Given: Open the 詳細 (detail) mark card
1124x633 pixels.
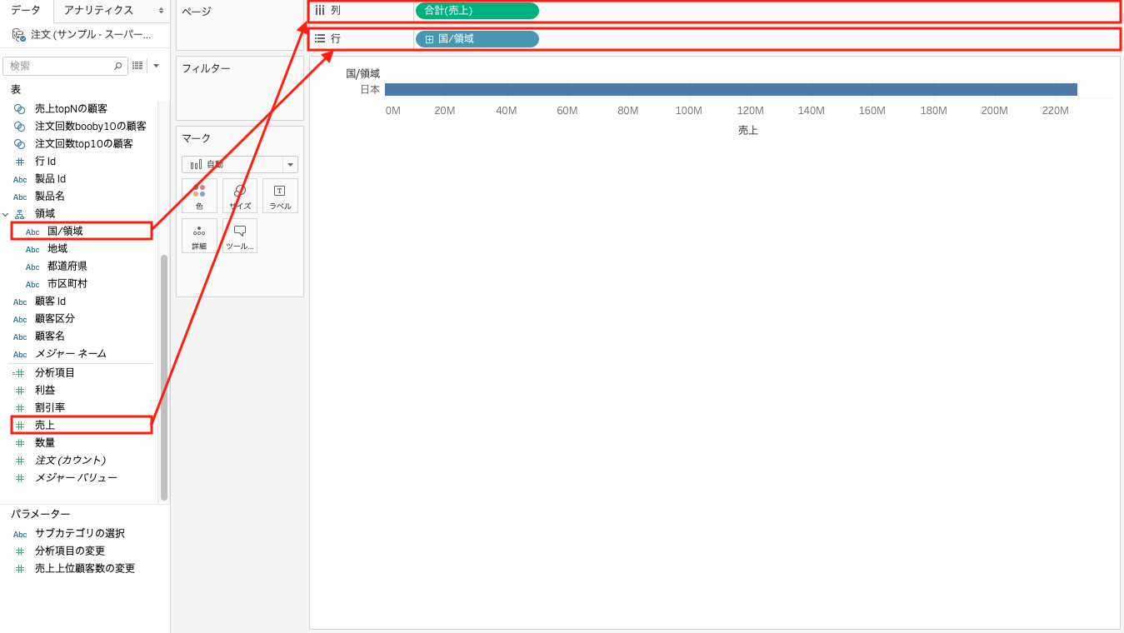Looking at the screenshot, I should [x=199, y=236].
